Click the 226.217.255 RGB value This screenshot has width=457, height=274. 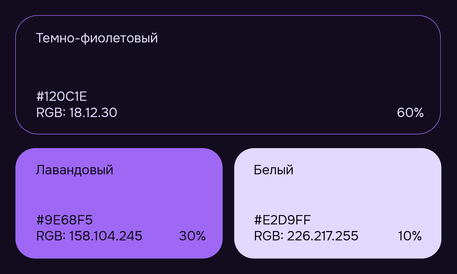click(323, 236)
